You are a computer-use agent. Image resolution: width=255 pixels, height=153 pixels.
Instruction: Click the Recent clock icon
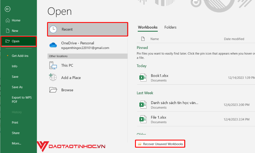(x=53, y=29)
